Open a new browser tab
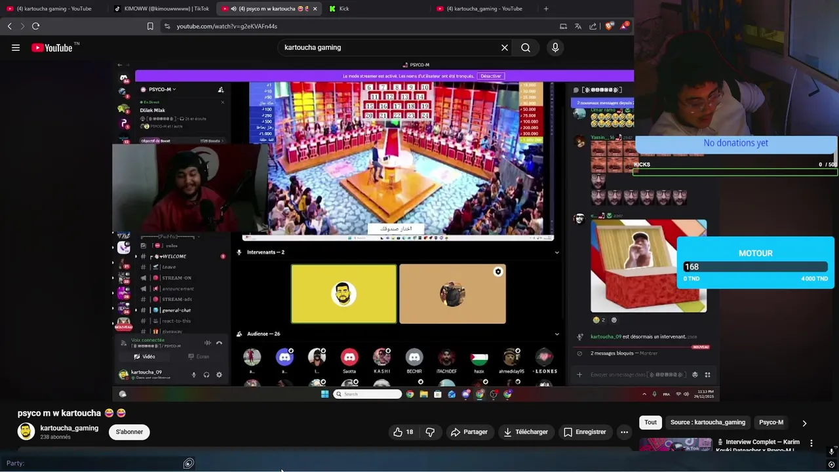Viewport: 839px width, 472px height. pyautogui.click(x=546, y=9)
